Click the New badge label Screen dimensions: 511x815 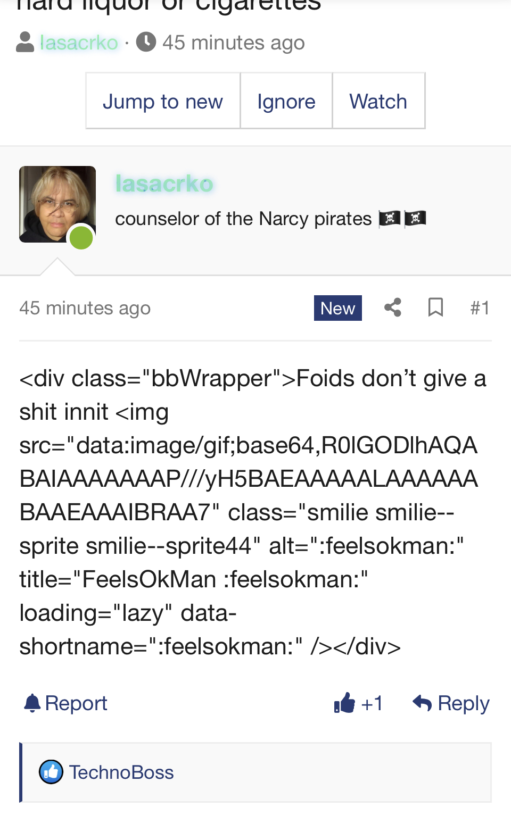click(338, 308)
